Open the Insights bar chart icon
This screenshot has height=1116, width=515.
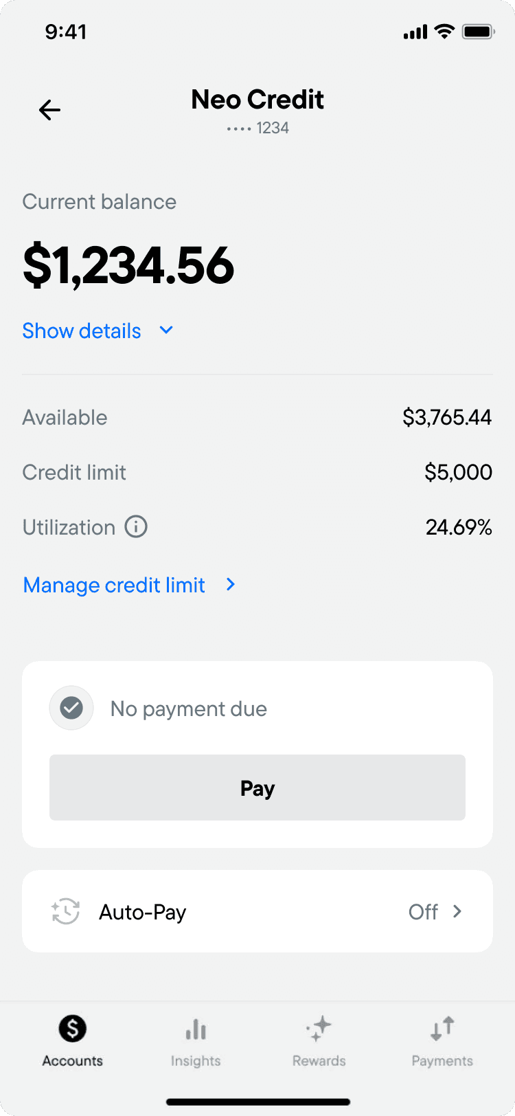pos(196,1029)
